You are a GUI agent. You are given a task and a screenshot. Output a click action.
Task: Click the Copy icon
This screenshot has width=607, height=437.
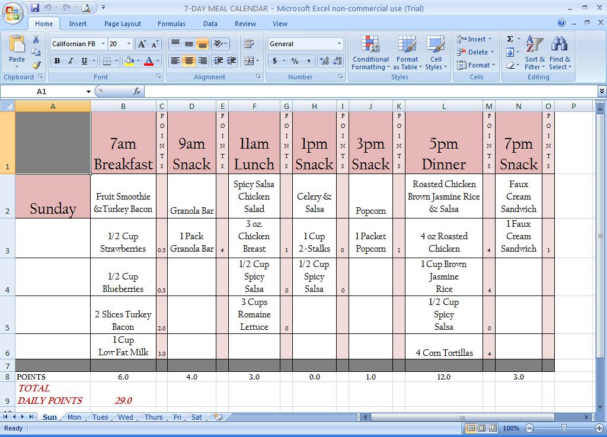coord(36,52)
